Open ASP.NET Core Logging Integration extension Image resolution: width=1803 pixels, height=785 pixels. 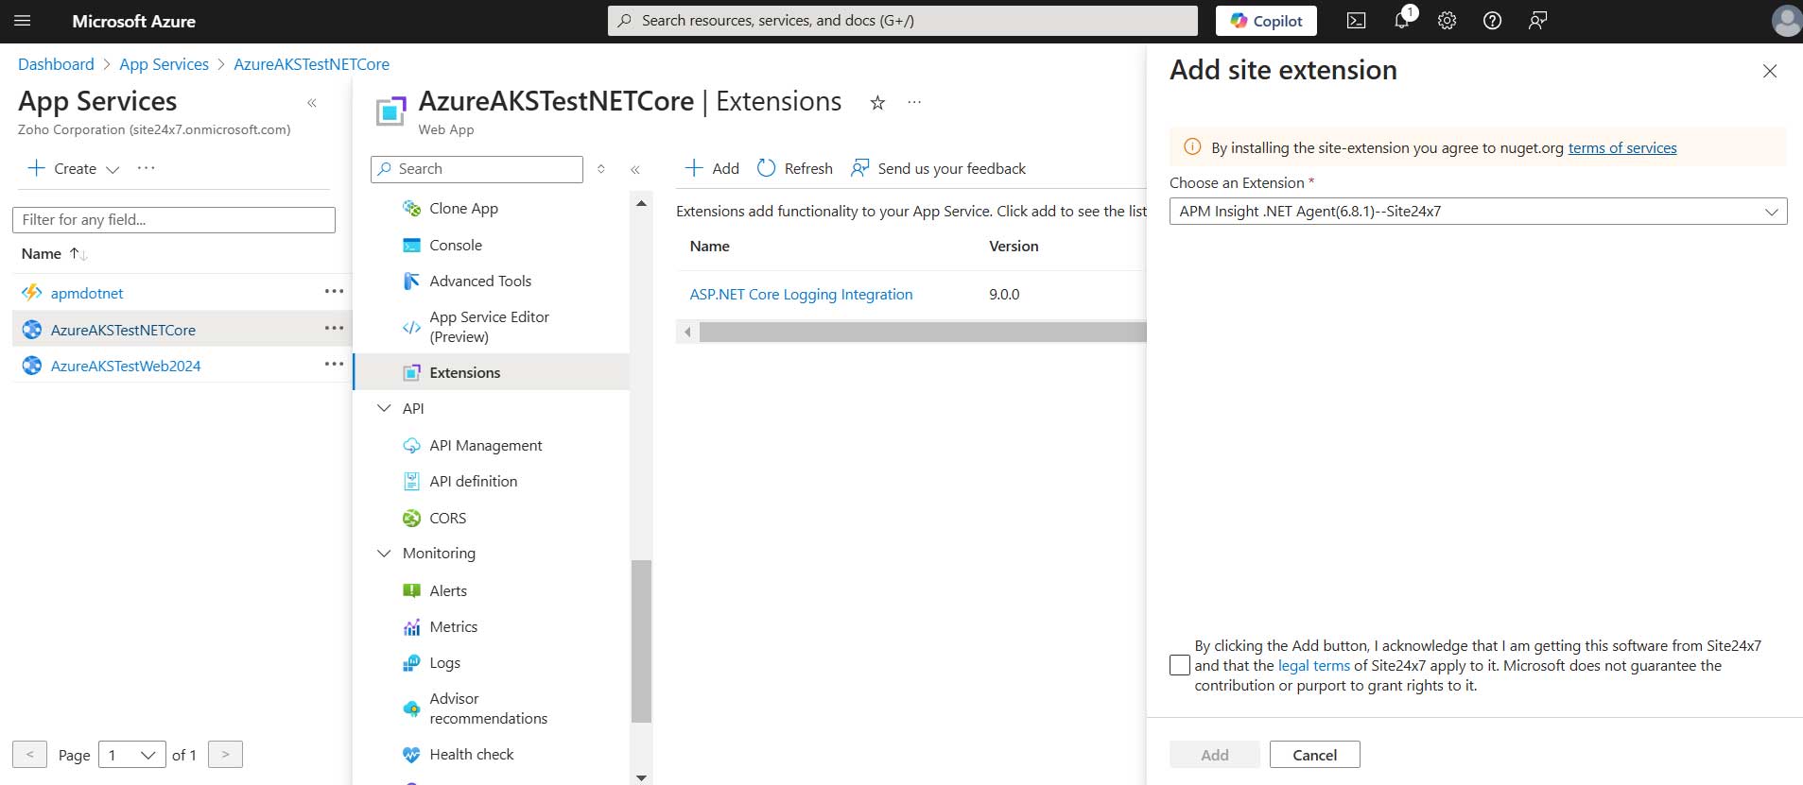(801, 295)
